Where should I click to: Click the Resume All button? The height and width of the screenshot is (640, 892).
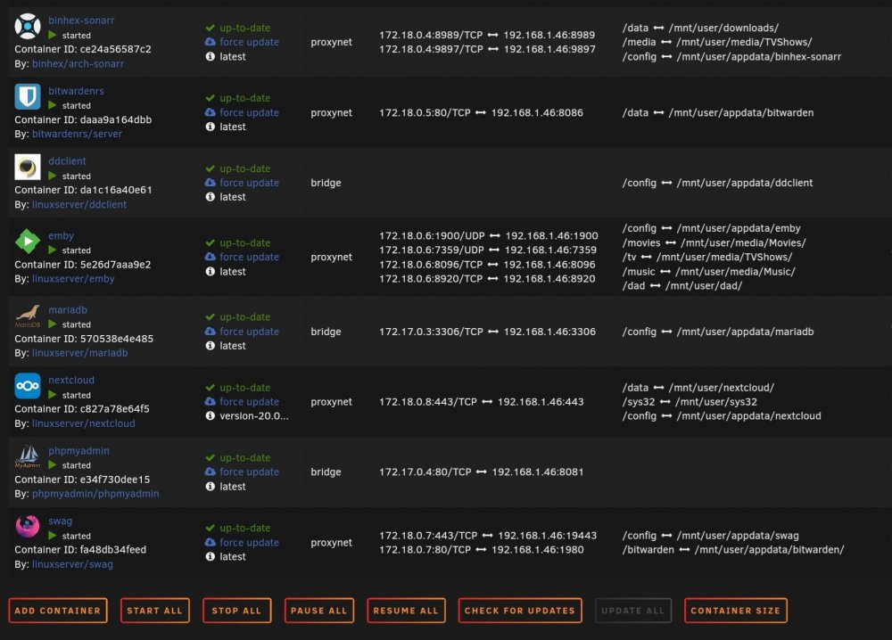pyautogui.click(x=406, y=611)
